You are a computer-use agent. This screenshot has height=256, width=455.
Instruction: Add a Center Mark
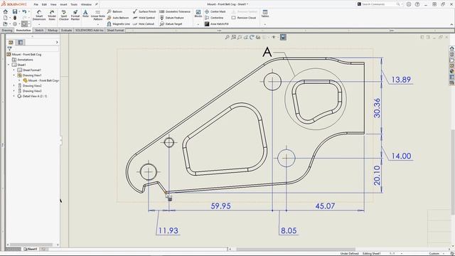tap(215, 11)
